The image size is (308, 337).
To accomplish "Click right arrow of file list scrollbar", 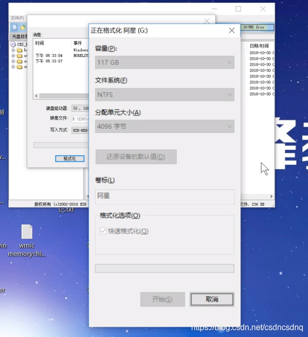I will [271, 196].
